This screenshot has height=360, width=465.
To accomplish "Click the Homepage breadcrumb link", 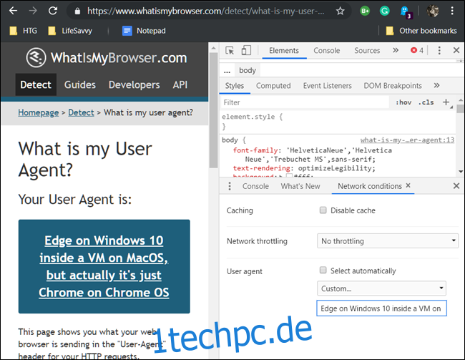I will (x=38, y=112).
